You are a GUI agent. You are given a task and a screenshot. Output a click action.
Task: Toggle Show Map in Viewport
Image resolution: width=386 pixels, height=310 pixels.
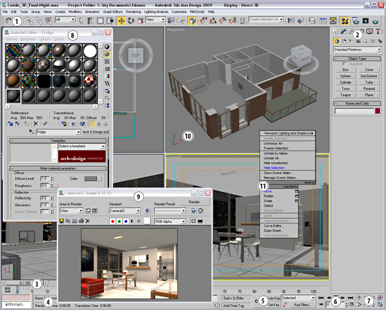pos(83,124)
